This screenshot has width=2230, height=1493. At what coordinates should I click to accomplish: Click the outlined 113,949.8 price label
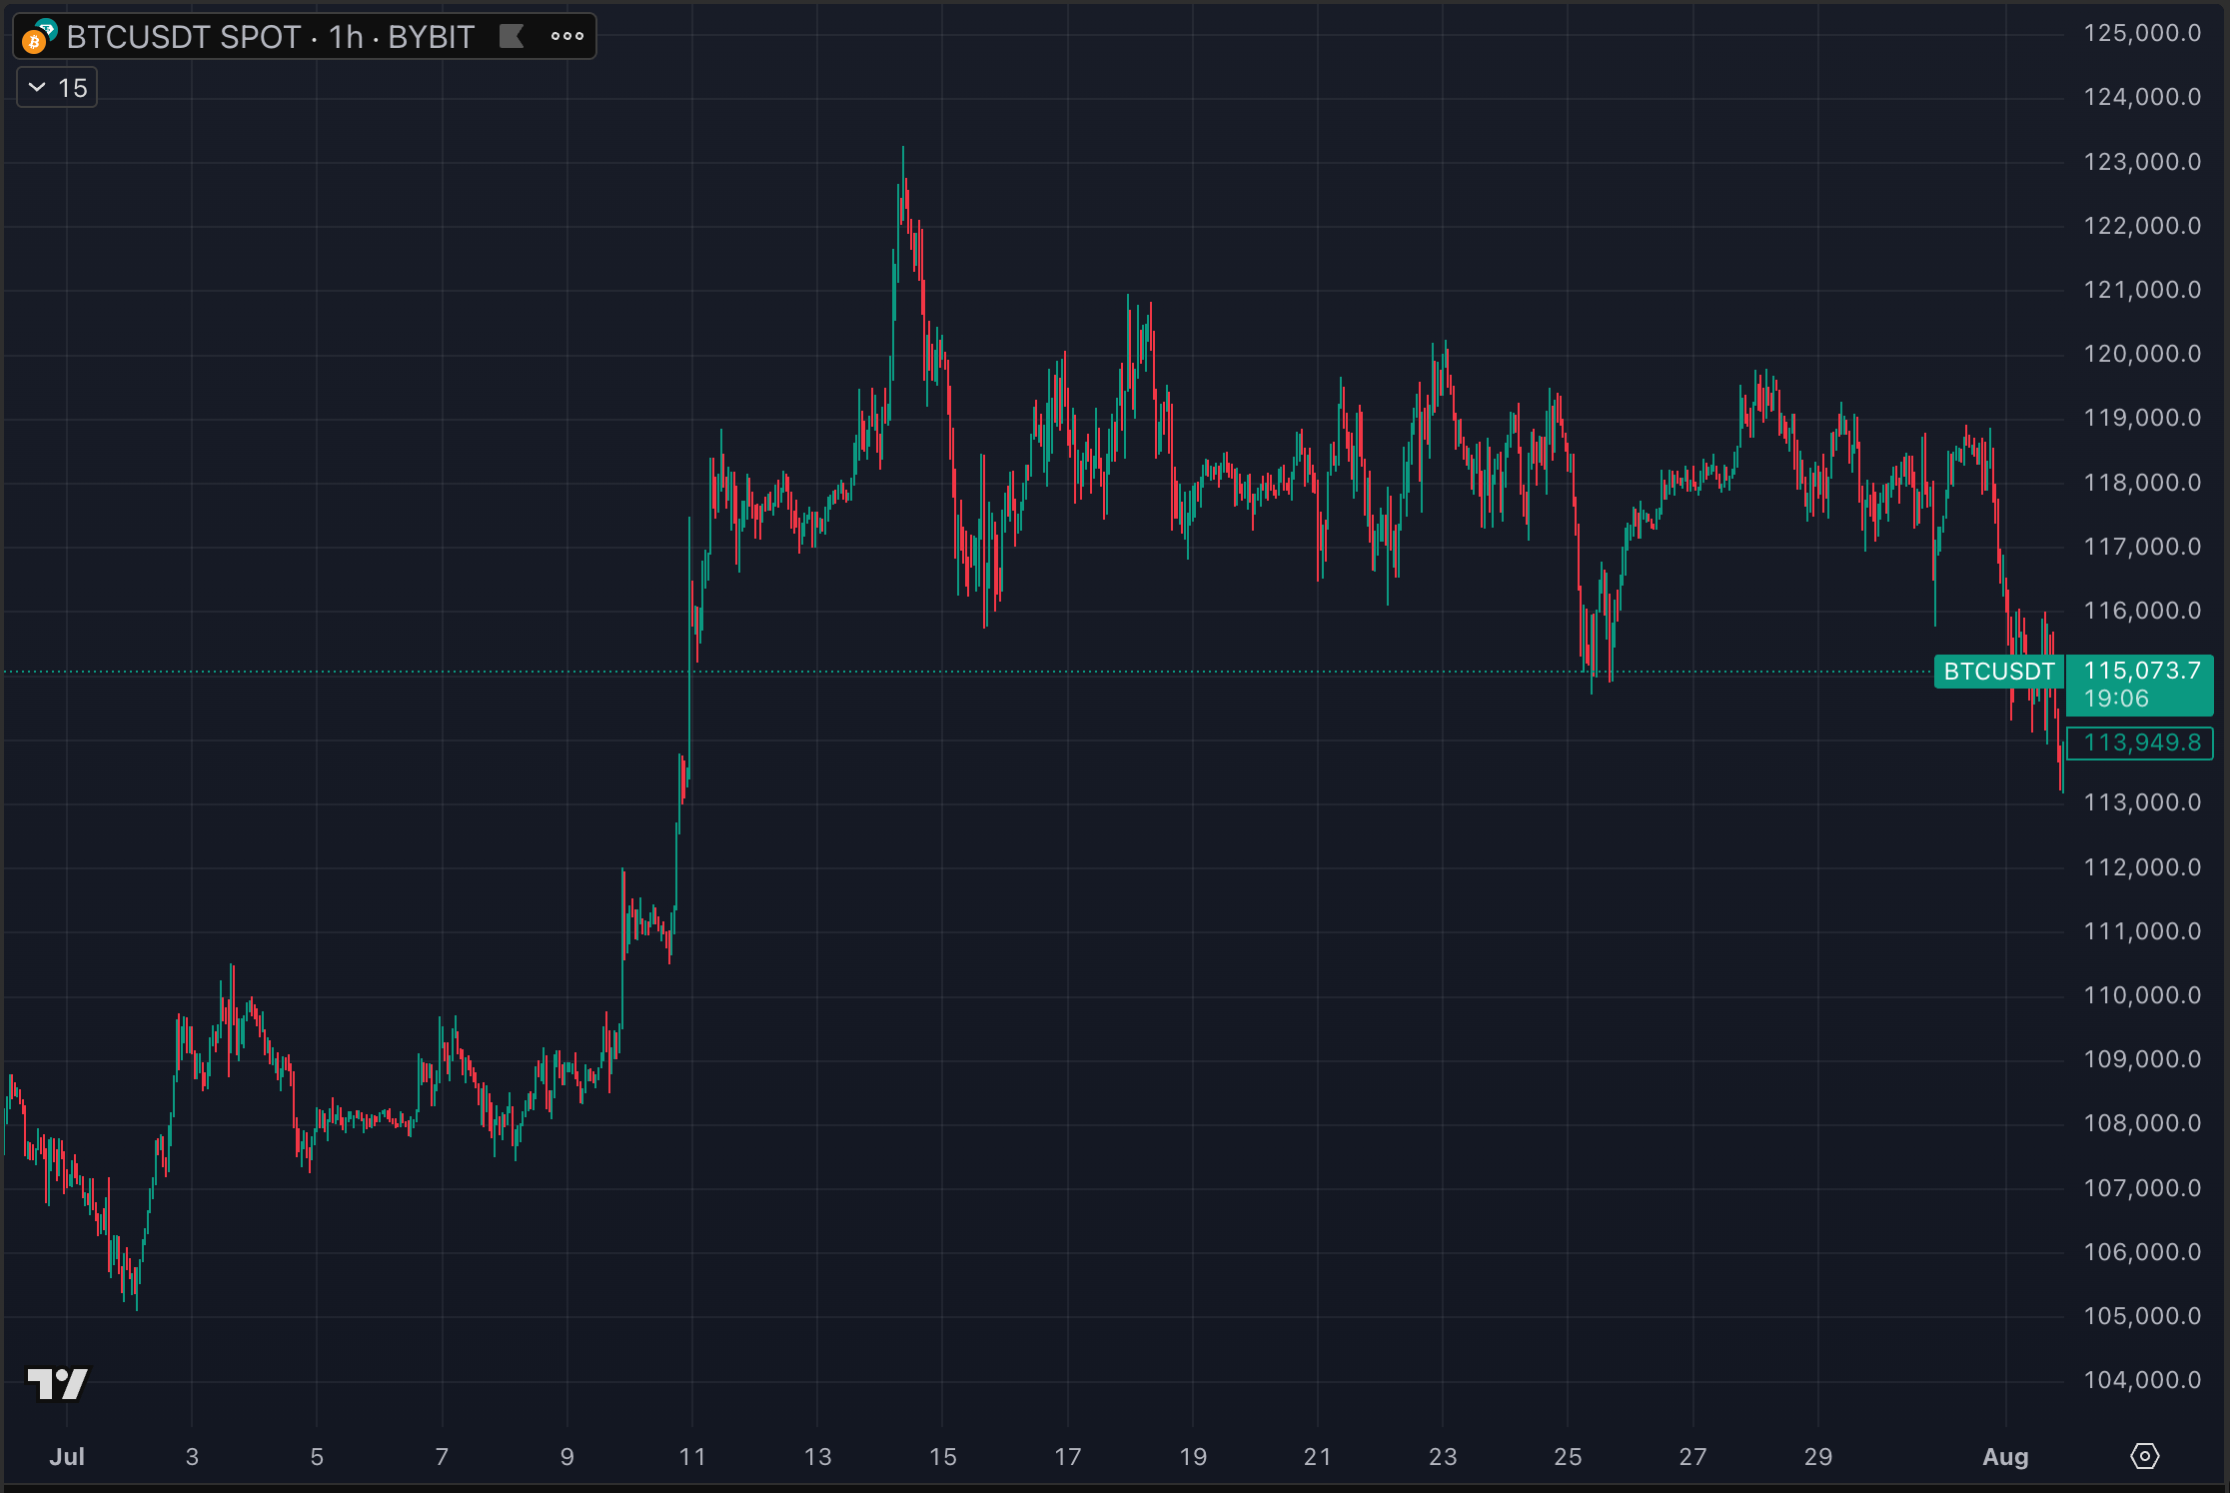pos(2141,743)
